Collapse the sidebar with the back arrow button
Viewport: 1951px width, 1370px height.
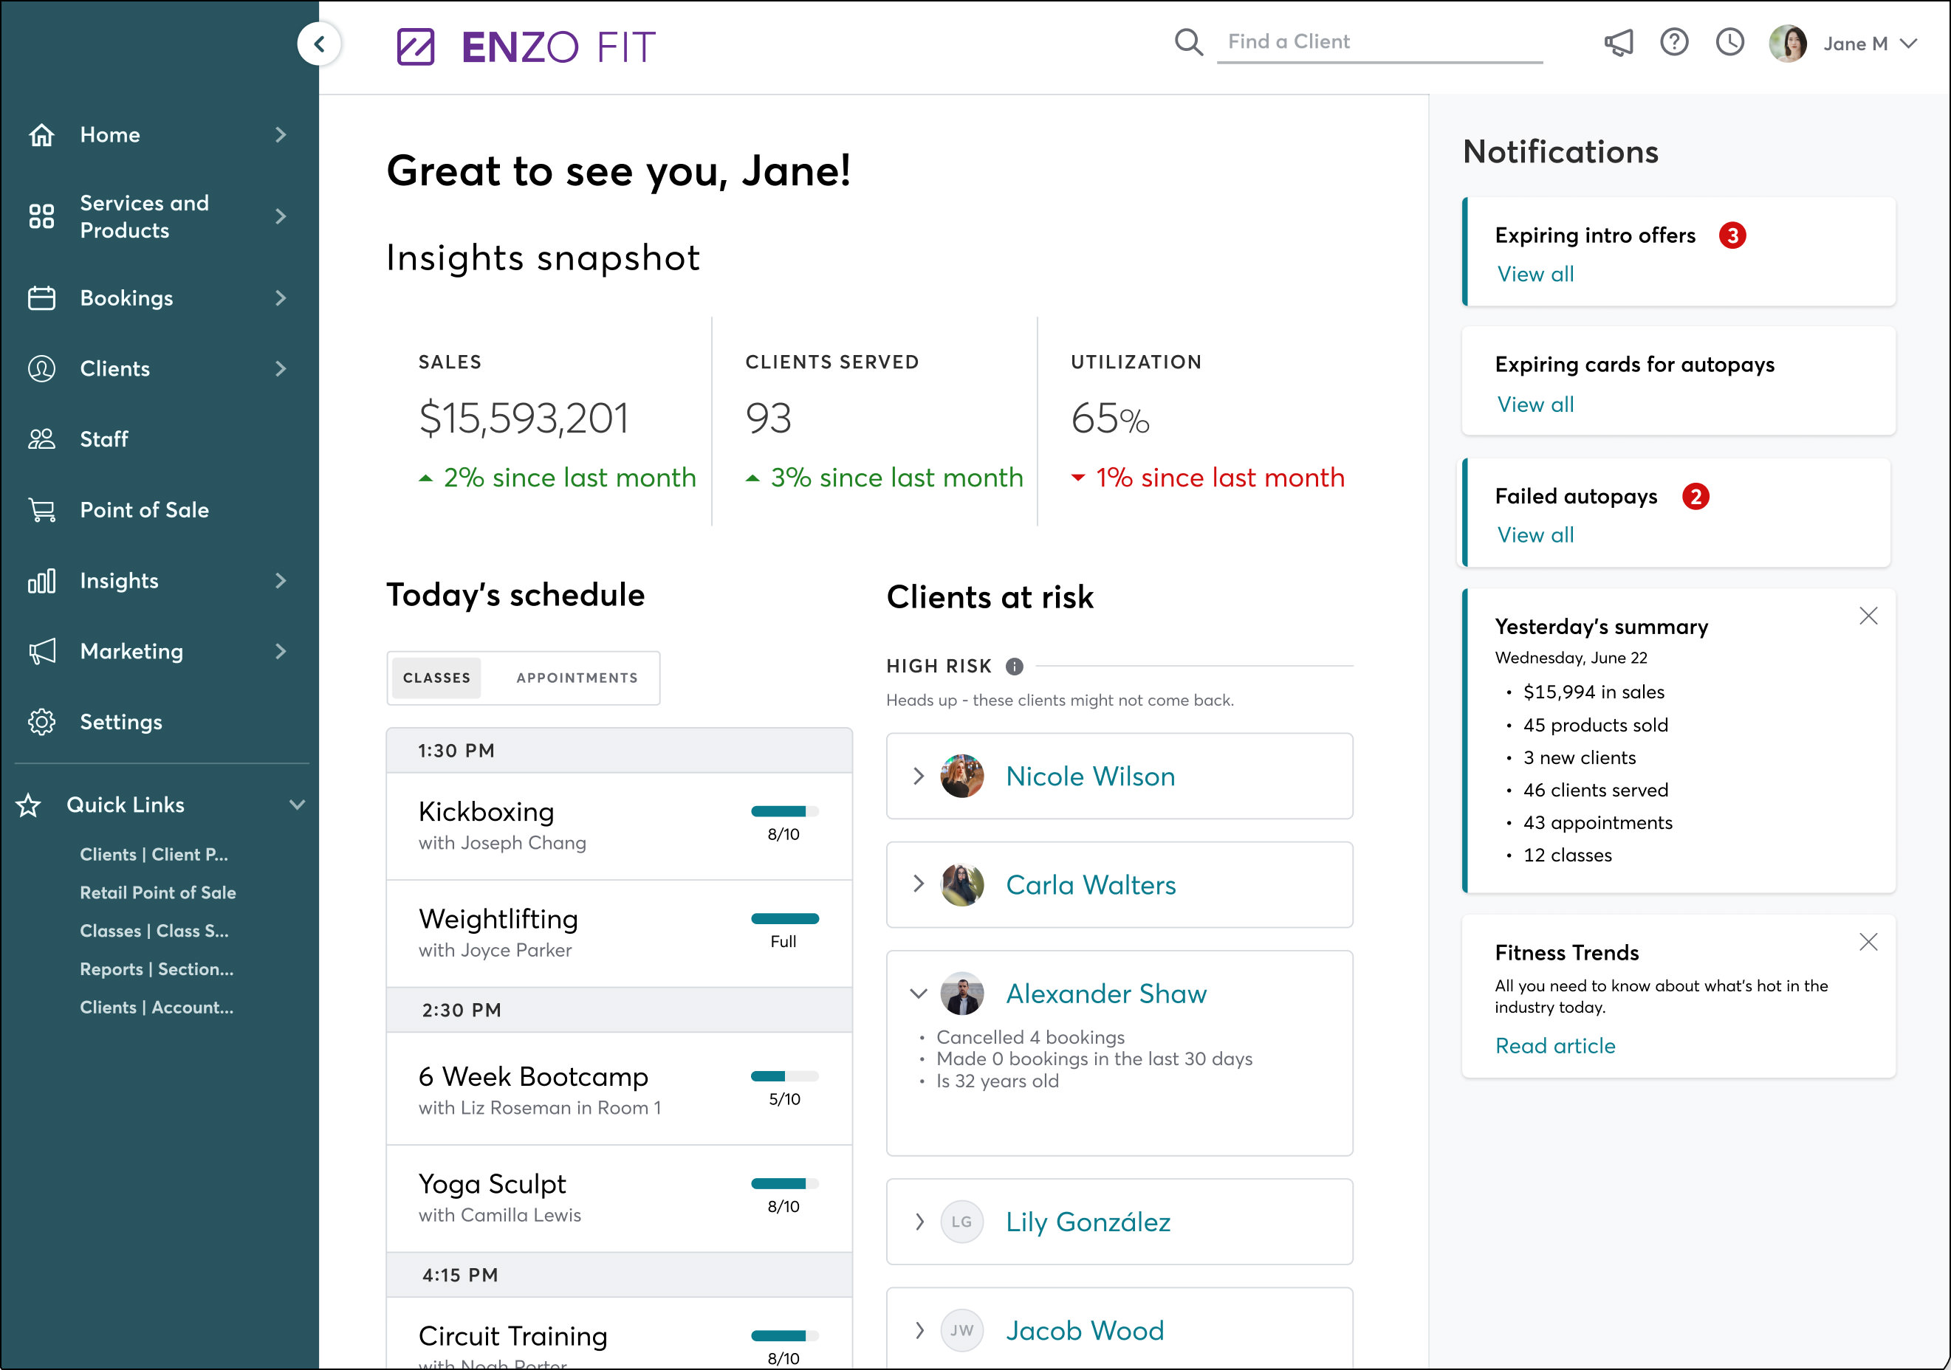point(320,44)
